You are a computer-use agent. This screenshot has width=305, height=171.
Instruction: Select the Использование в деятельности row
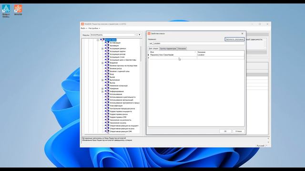122,97
